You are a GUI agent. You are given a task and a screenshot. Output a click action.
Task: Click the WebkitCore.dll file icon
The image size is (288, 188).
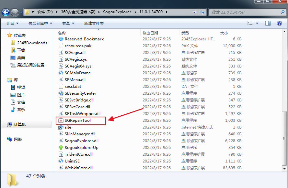click(61, 168)
